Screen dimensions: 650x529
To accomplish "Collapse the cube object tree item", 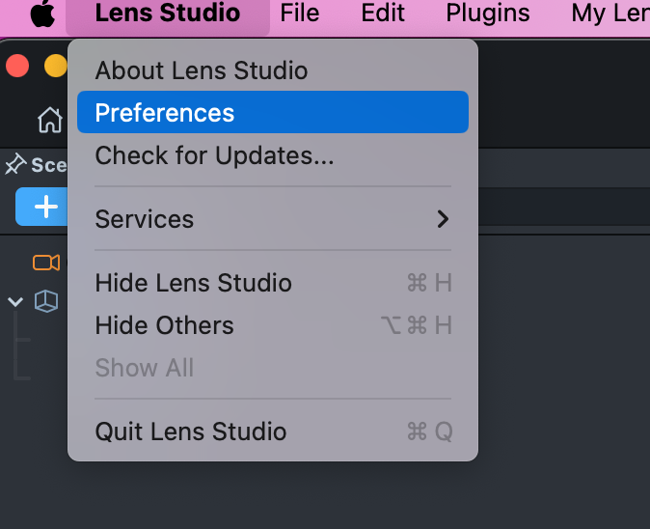I will click(x=15, y=301).
